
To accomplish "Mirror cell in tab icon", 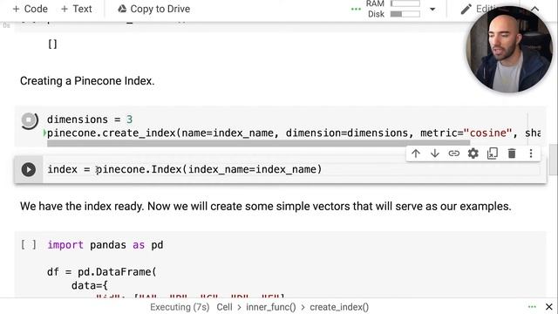I will click(x=492, y=154).
